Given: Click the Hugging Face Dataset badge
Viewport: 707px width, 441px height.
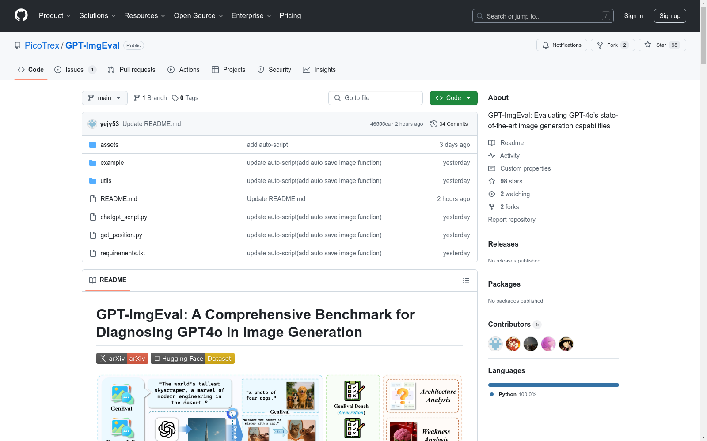Looking at the screenshot, I should tap(193, 359).
